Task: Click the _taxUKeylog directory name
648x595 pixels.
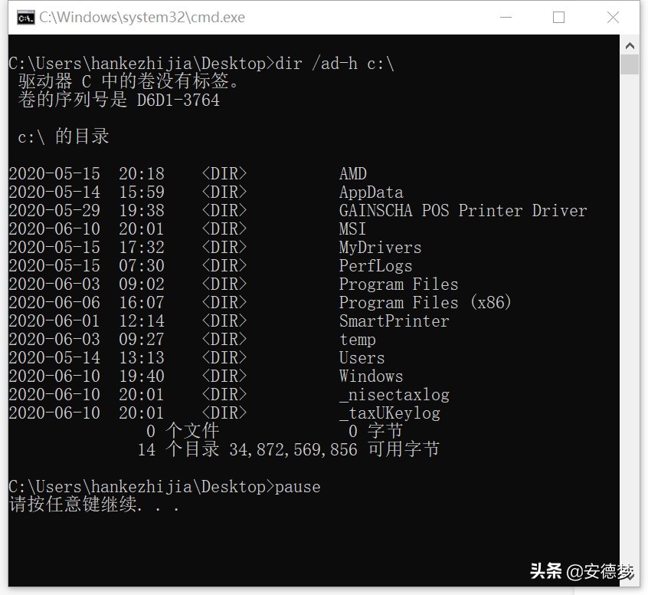Action: click(390, 413)
